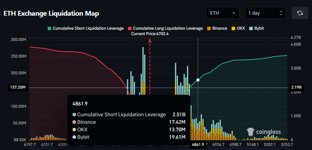
Task: Click the tallest Bybit bar left of current price
Action: tap(143, 64)
